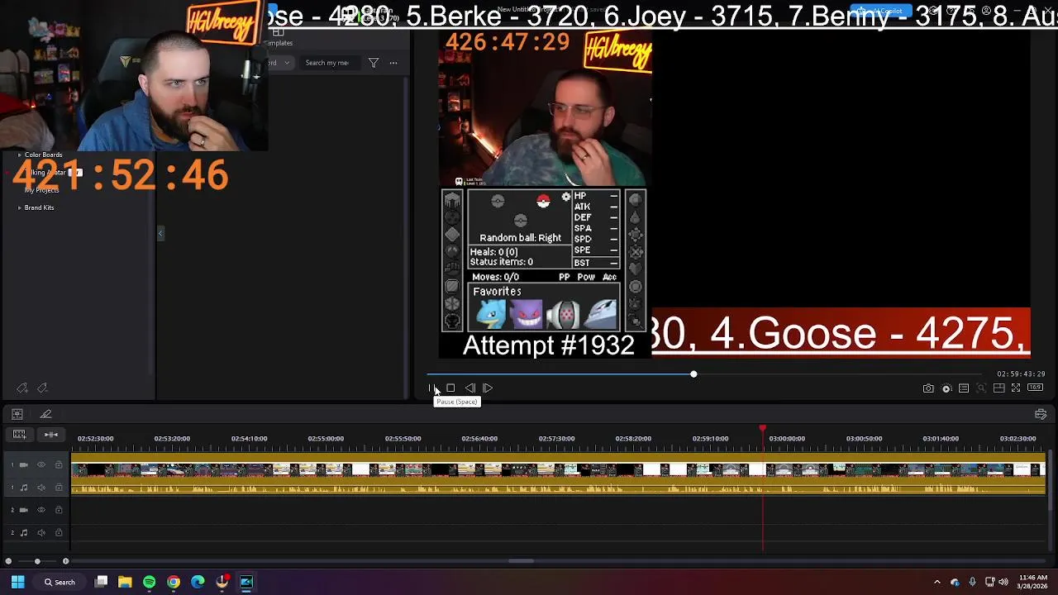1058x595 pixels.
Task: Open Google Chrome from the taskbar
Action: click(x=174, y=582)
